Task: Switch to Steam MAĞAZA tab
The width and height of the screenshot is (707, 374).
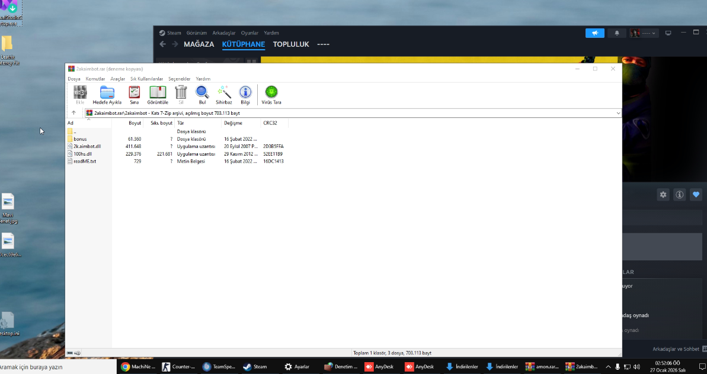Action: [x=199, y=44]
